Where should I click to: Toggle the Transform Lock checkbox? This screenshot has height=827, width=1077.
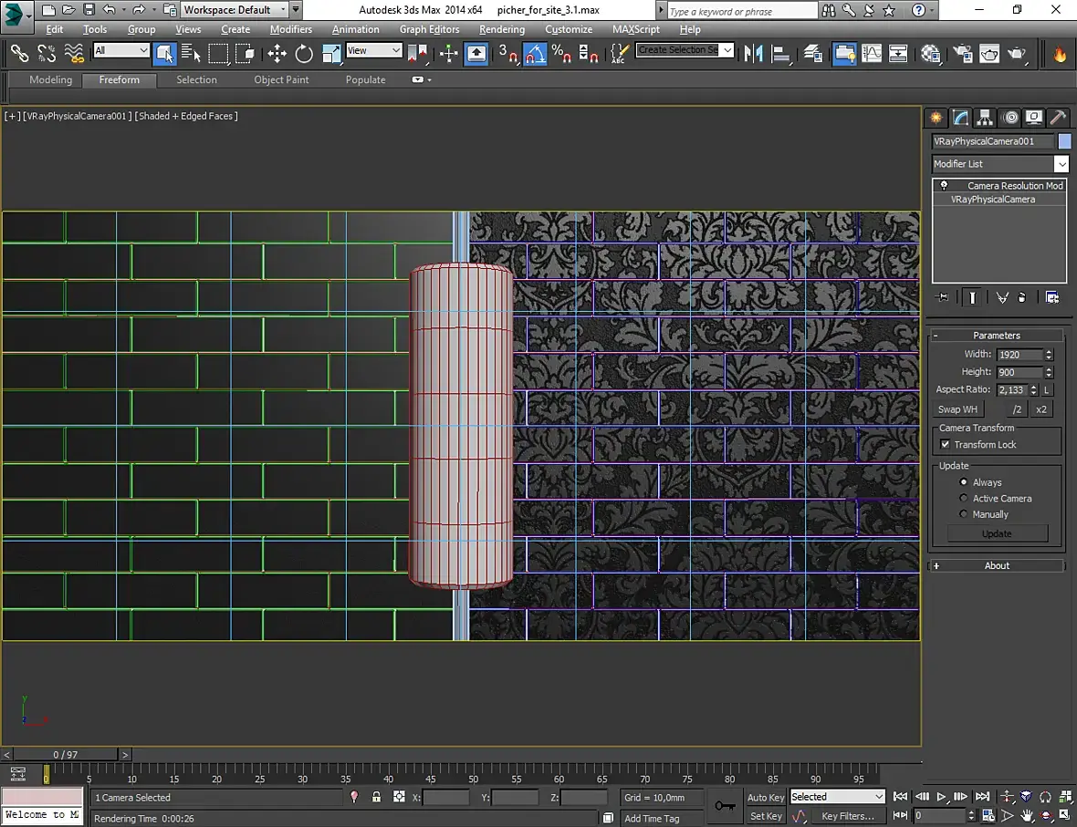(946, 445)
